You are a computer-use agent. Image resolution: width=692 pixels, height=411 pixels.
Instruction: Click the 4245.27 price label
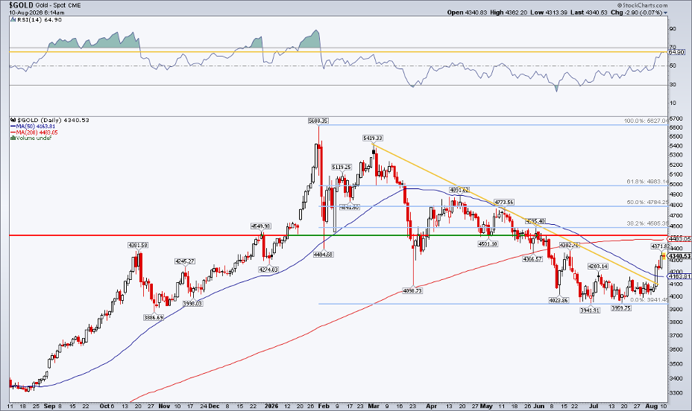(185, 261)
